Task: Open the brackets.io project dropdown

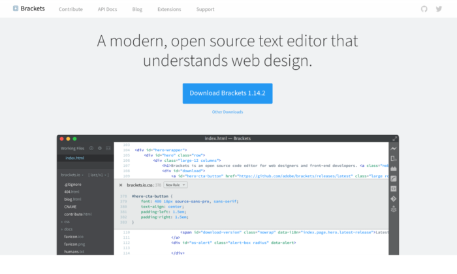Action: [72, 175]
